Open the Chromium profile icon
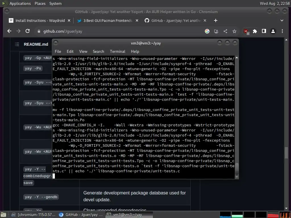The height and width of the screenshot is (218, 291). coord(273,31)
